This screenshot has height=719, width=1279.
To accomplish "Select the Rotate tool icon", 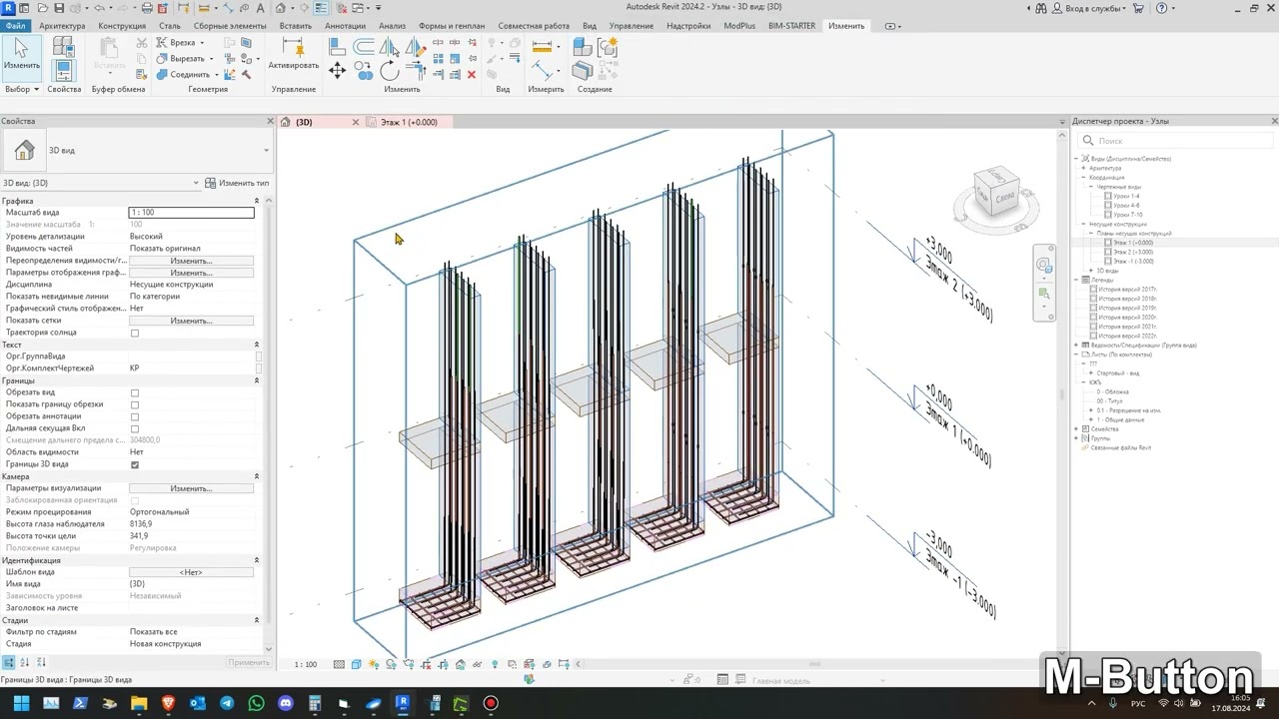I will (390, 71).
